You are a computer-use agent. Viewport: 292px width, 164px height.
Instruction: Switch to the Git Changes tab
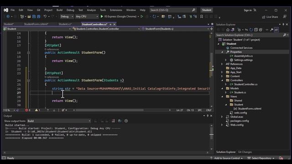[245, 152]
